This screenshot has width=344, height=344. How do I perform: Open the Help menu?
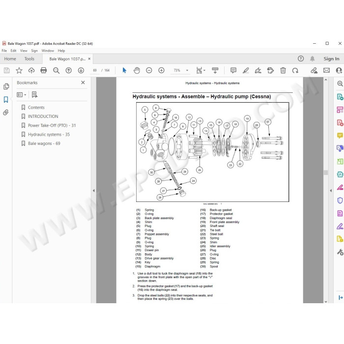pos(61,51)
